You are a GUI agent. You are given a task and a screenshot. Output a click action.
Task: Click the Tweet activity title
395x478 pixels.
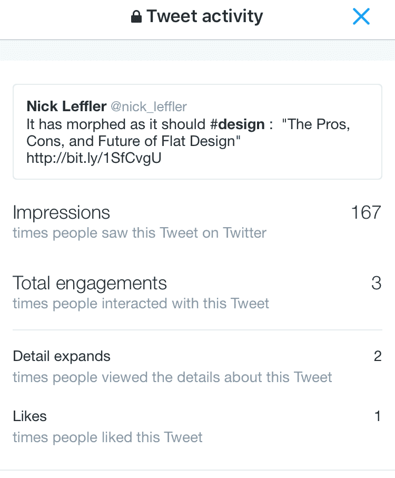pyautogui.click(x=204, y=17)
